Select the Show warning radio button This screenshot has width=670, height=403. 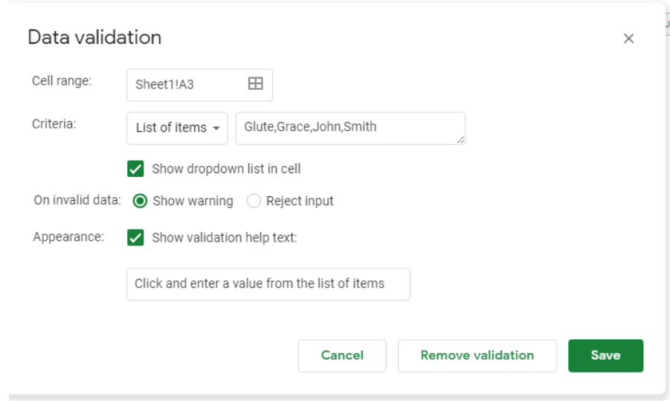(140, 201)
